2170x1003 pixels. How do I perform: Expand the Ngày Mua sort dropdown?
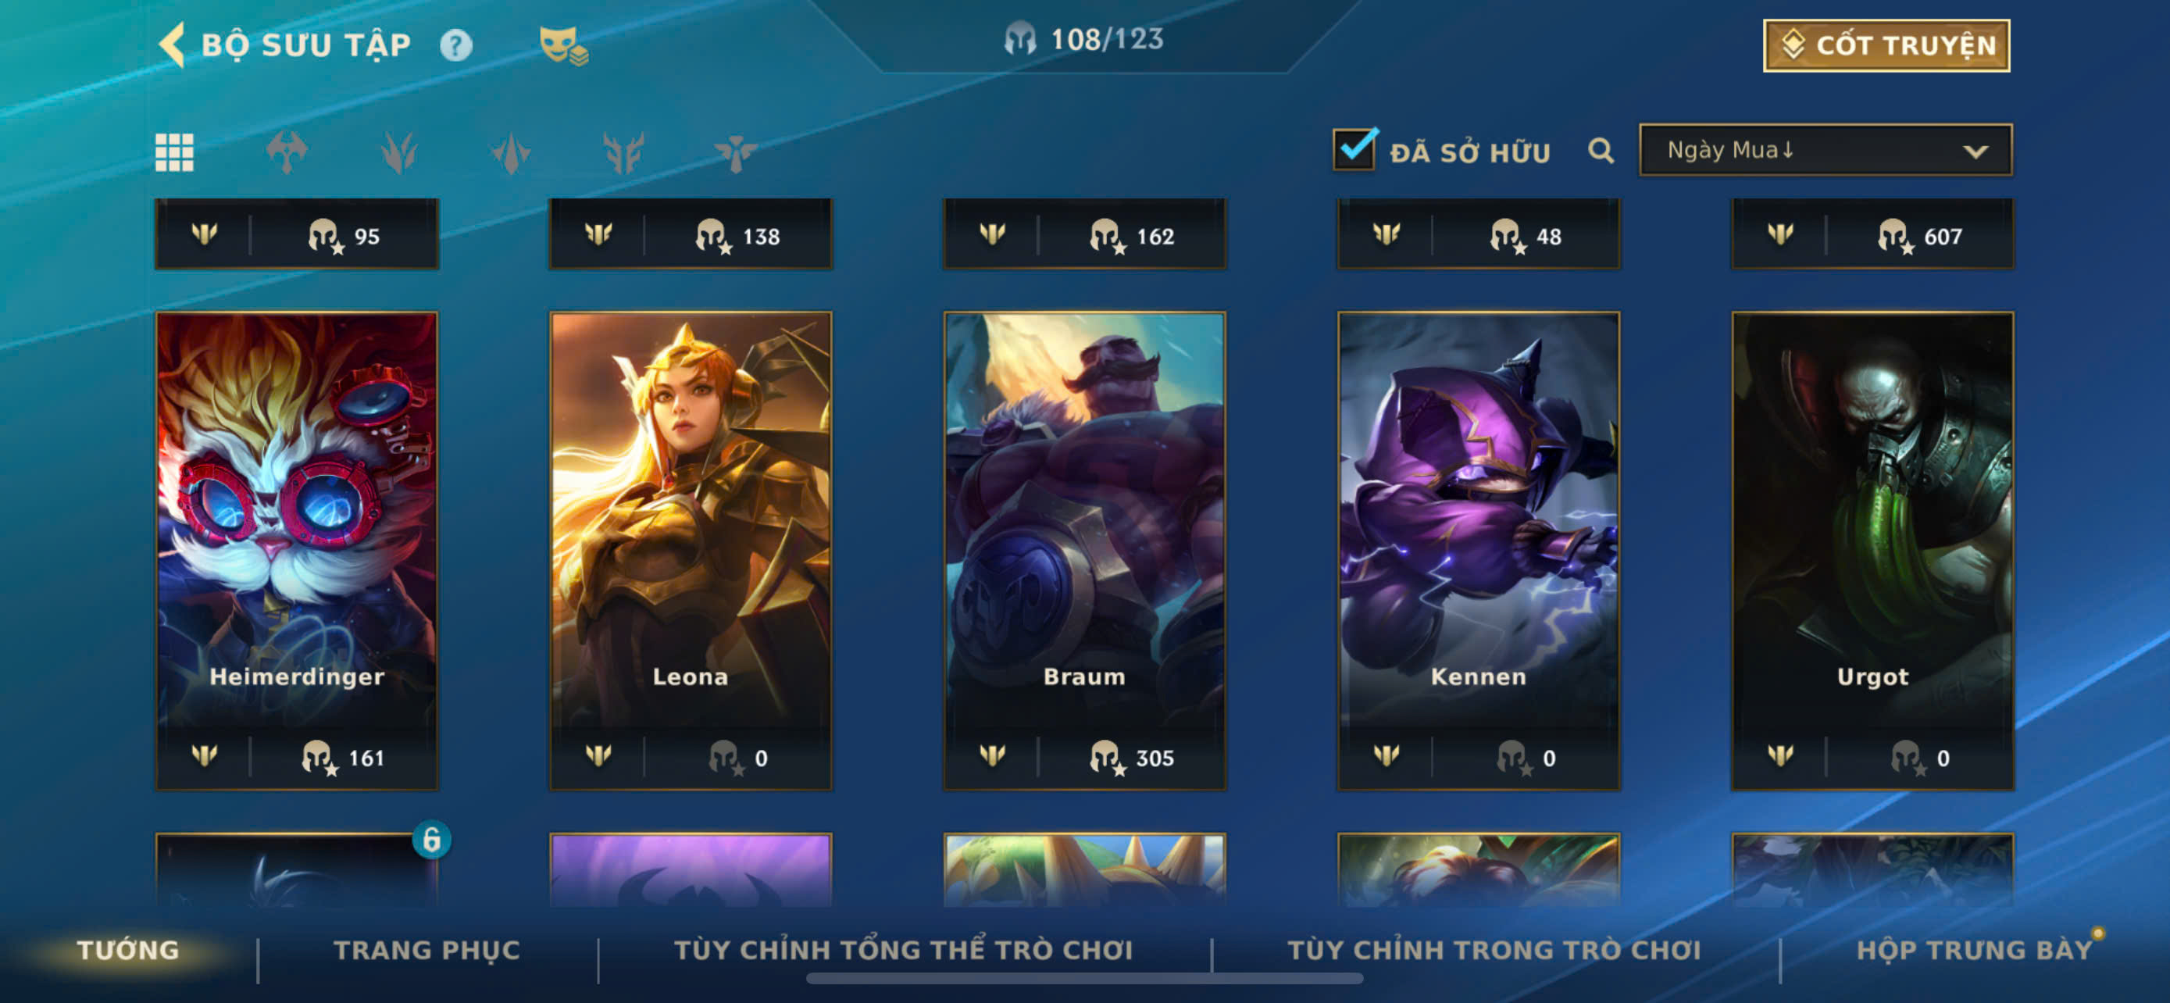coord(1826,150)
